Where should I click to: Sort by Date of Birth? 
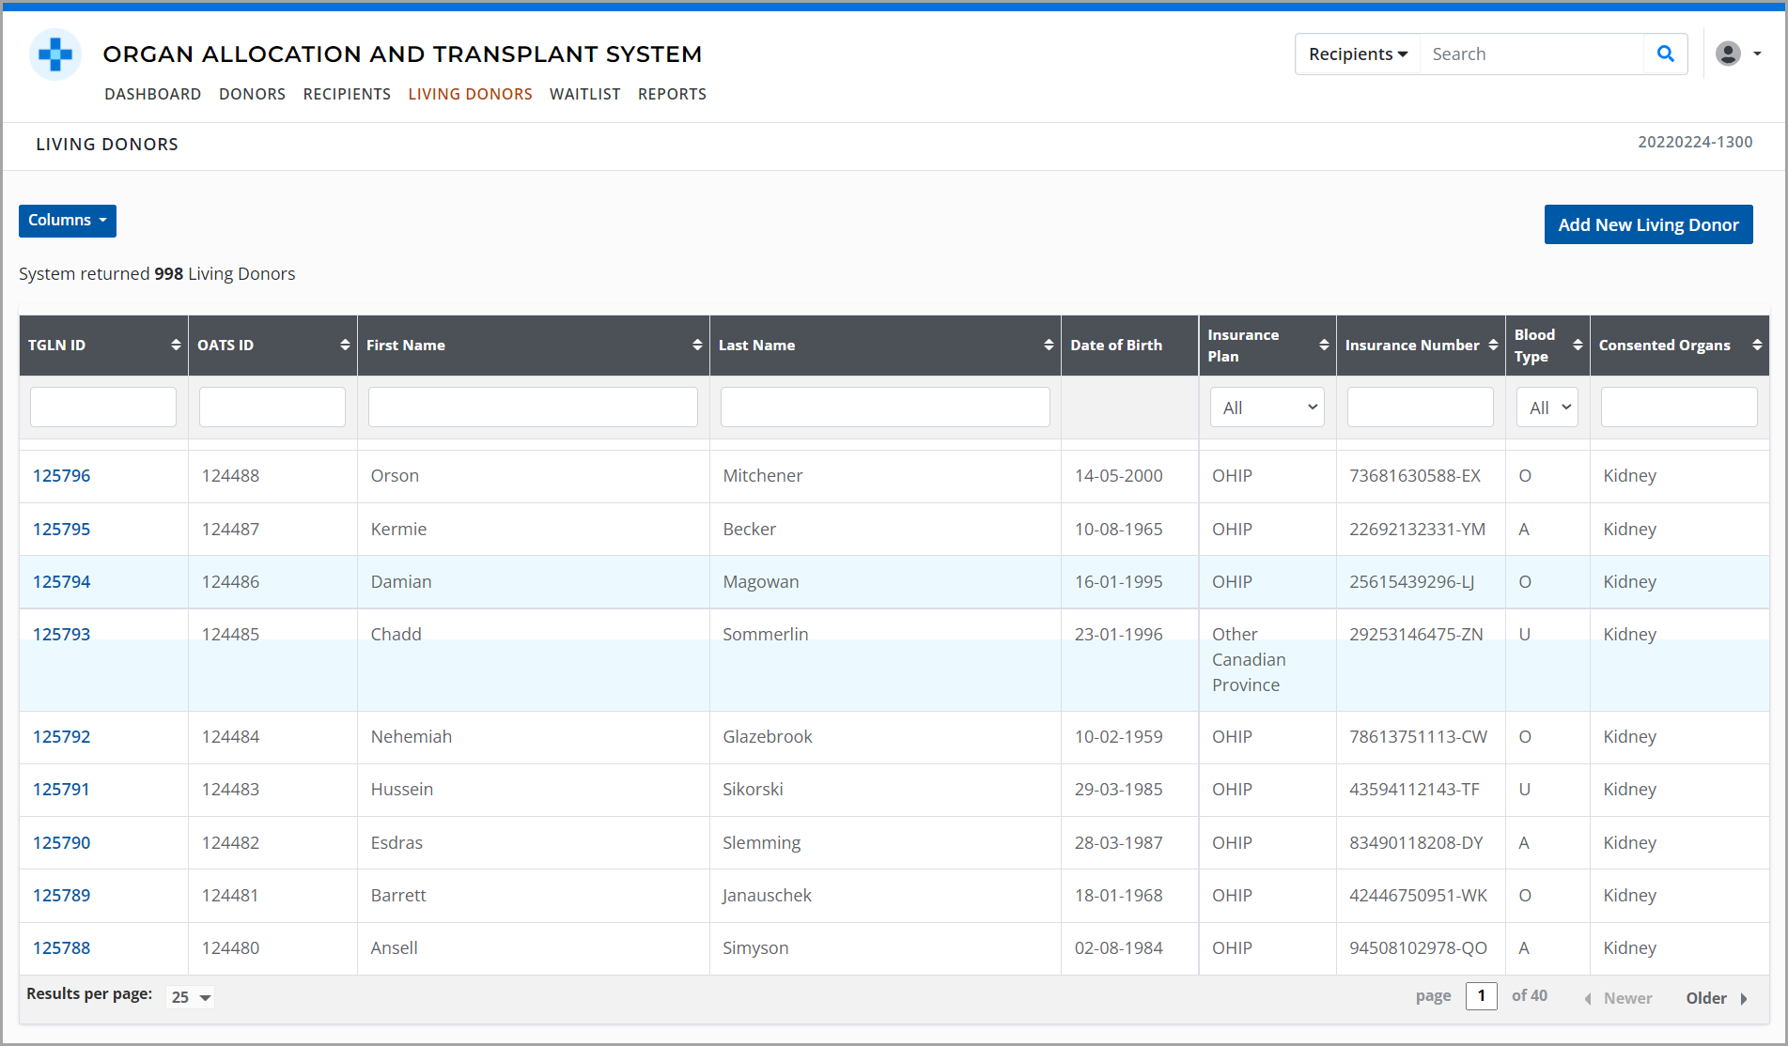click(x=1116, y=345)
